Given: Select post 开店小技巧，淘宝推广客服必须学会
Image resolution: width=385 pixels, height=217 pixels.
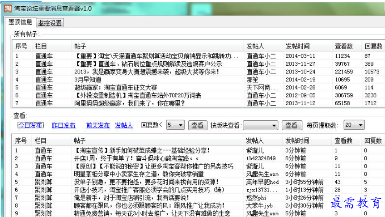Looking at the screenshot, I should coord(149,190).
